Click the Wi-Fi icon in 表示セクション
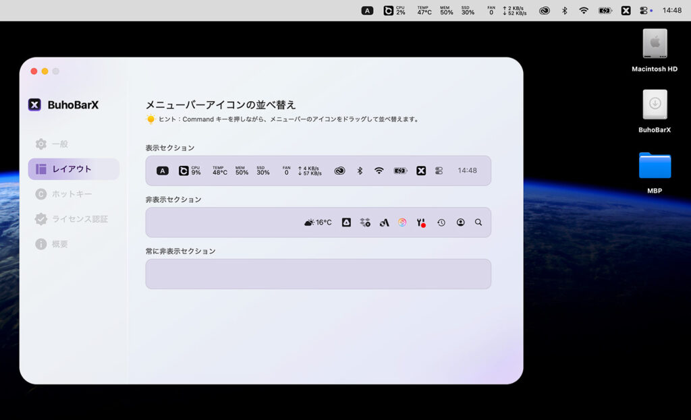The height and width of the screenshot is (420, 691). coord(379,171)
